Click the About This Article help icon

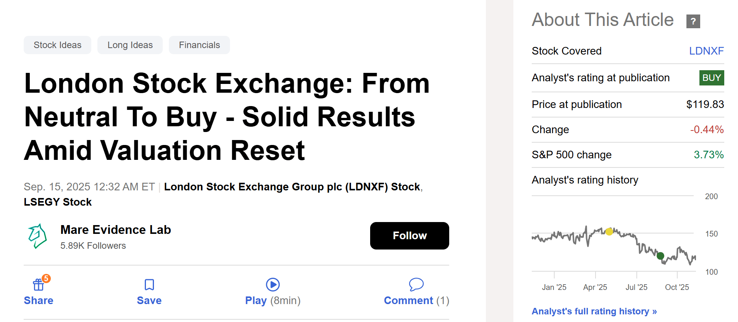pyautogui.click(x=693, y=21)
